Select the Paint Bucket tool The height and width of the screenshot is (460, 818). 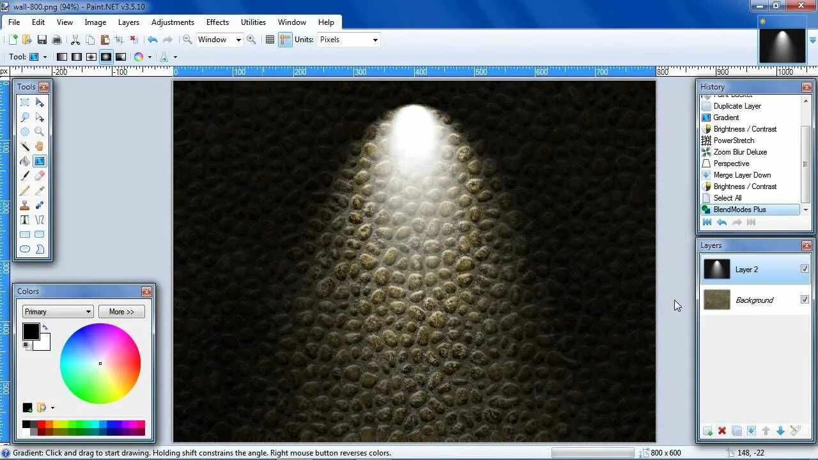(25, 161)
